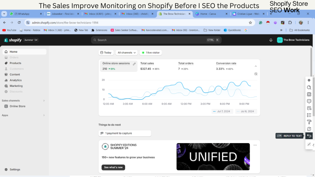Focus the Shopify Search field
Image resolution: width=315 pixels, height=177 pixels.
[x=156, y=40]
